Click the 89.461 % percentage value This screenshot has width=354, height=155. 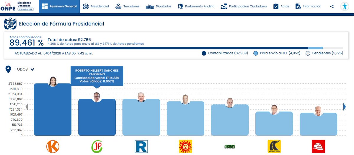[x=26, y=43]
